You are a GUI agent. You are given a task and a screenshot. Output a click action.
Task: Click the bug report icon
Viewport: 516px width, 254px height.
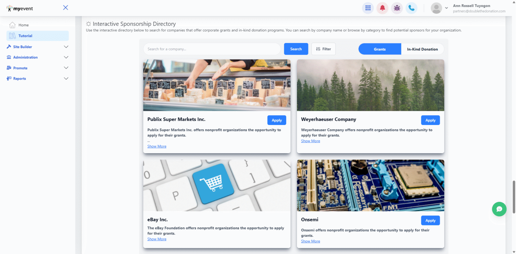pyautogui.click(x=397, y=8)
